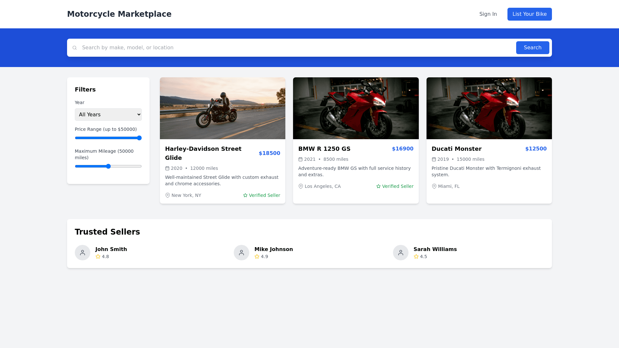619x348 pixels.
Task: Collapse the Filters panel by clicking its heading
Action: click(85, 90)
